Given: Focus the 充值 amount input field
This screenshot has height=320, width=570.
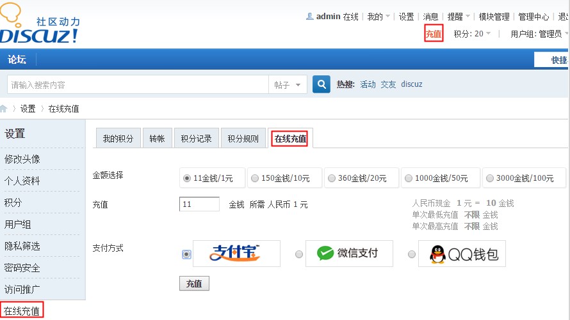Looking at the screenshot, I should pos(199,204).
